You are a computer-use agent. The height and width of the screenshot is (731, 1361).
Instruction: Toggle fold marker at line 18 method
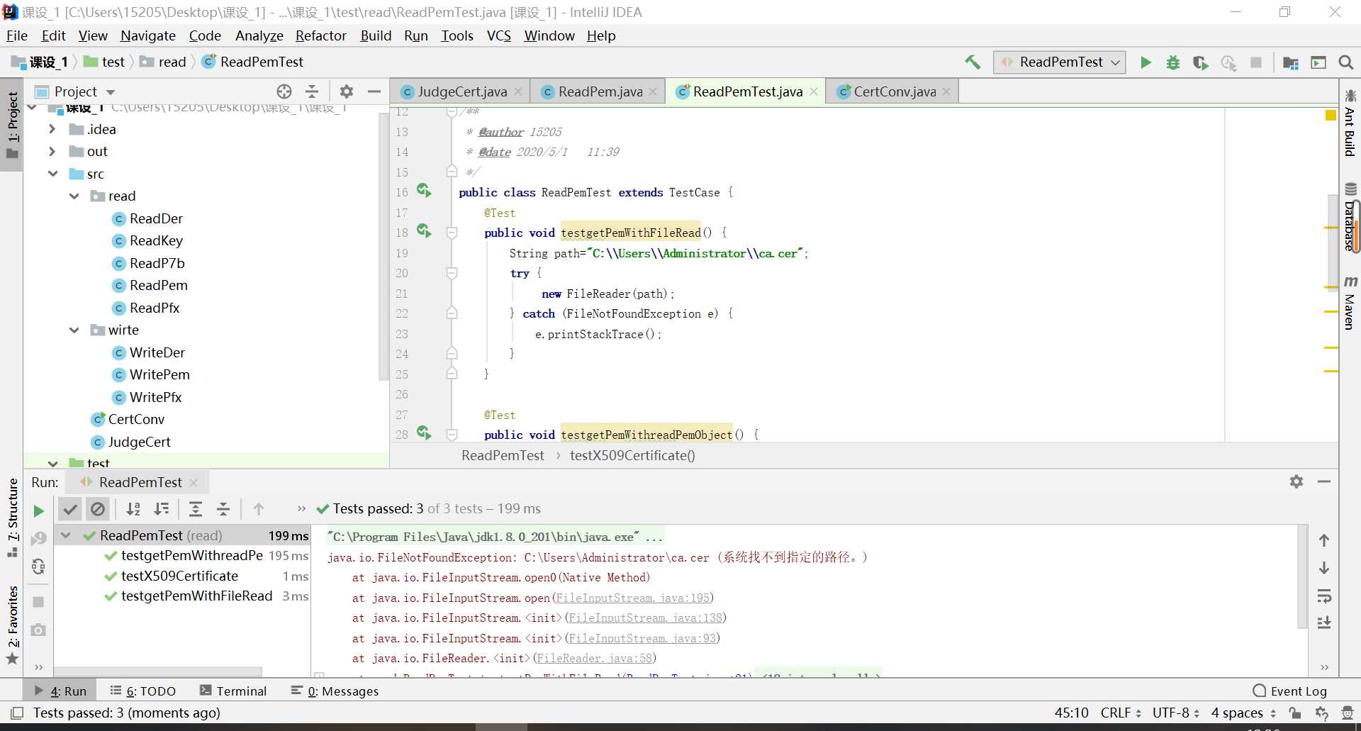452,233
